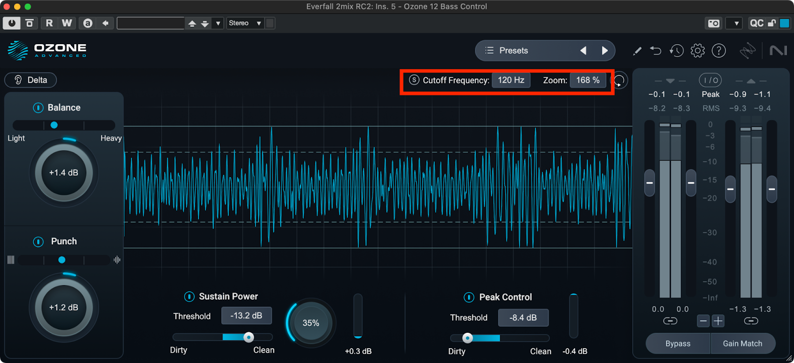Click the solo S icon beside Cutoff Frequency
This screenshot has height=363, width=794.
coord(414,80)
